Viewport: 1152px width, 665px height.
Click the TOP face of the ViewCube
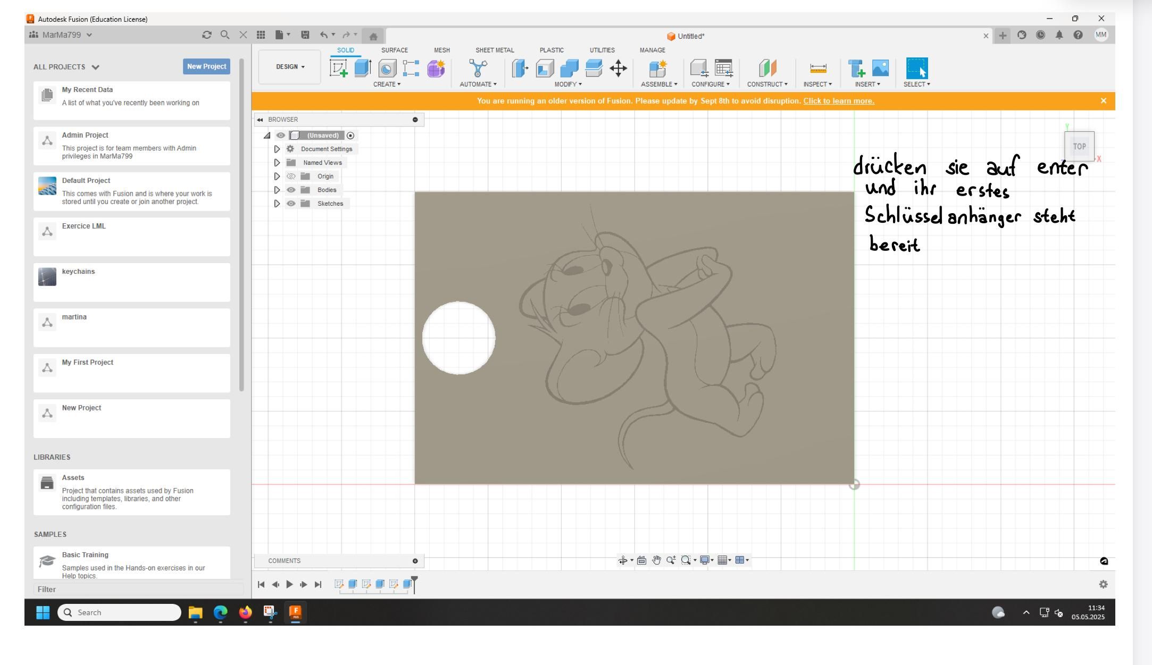1079,146
